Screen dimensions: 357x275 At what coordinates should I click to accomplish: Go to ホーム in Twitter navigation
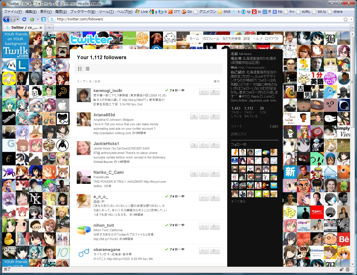[x=194, y=39]
